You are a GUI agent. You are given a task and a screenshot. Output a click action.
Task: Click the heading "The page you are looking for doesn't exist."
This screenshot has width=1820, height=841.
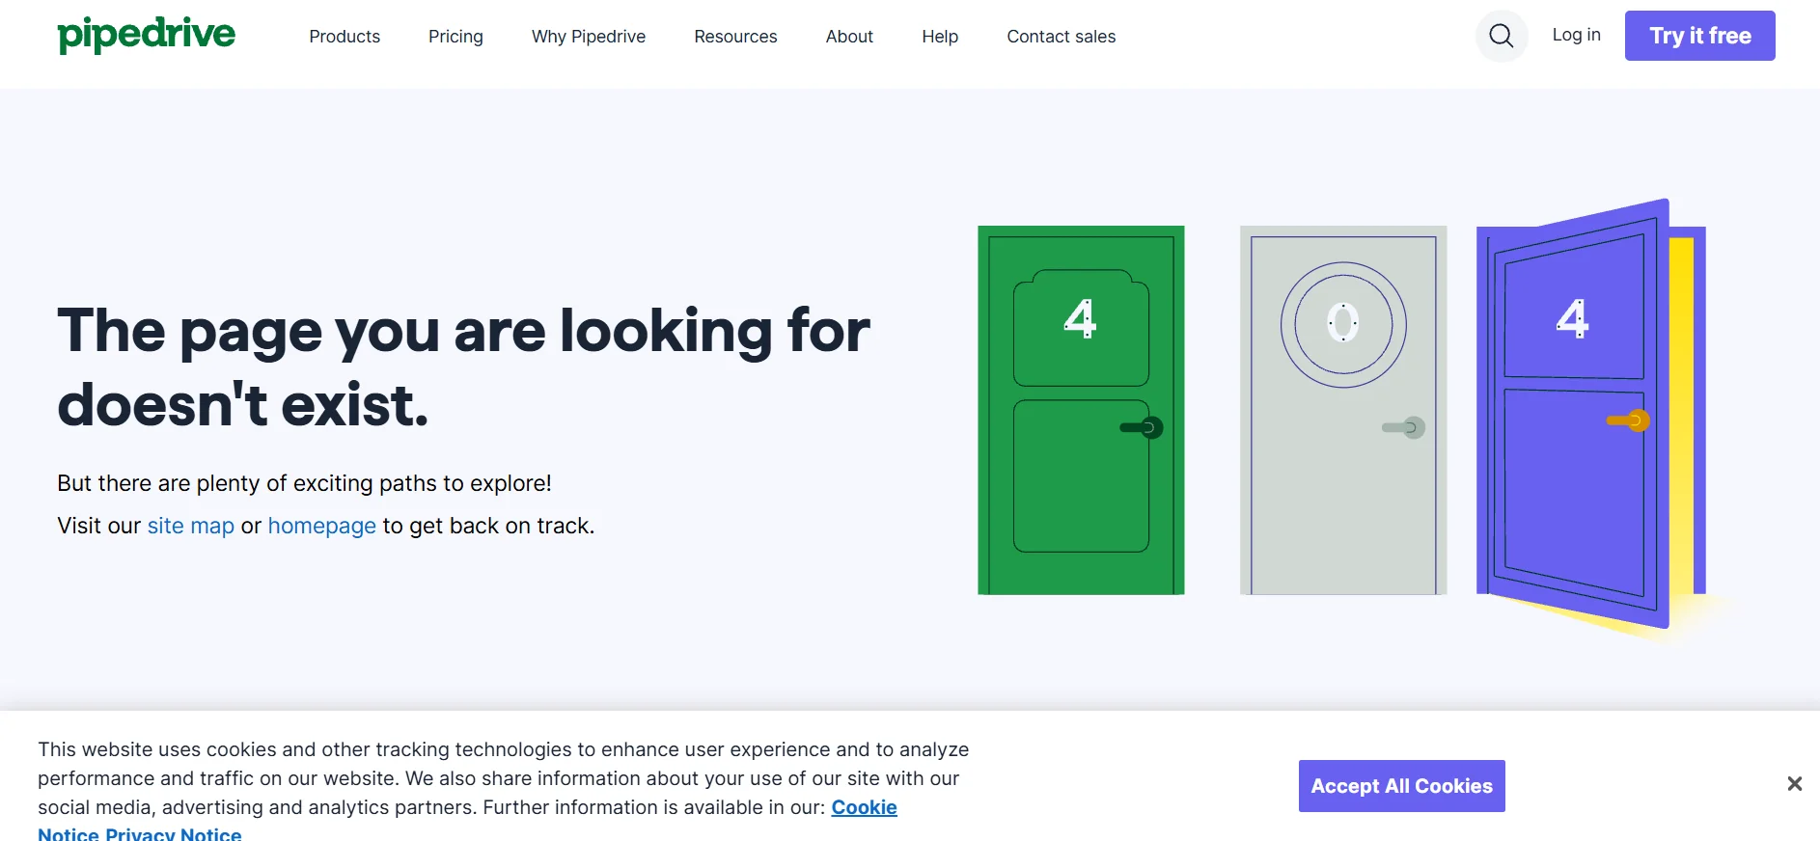[x=463, y=366]
